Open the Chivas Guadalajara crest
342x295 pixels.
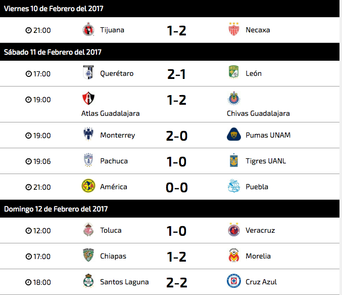click(233, 98)
